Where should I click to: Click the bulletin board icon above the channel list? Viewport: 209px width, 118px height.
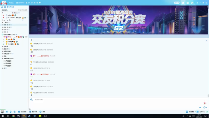click(x=10, y=7)
